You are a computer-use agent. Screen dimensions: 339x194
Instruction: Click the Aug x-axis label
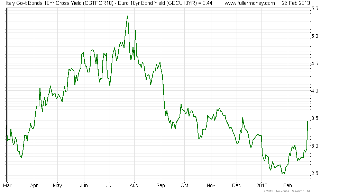(134, 186)
